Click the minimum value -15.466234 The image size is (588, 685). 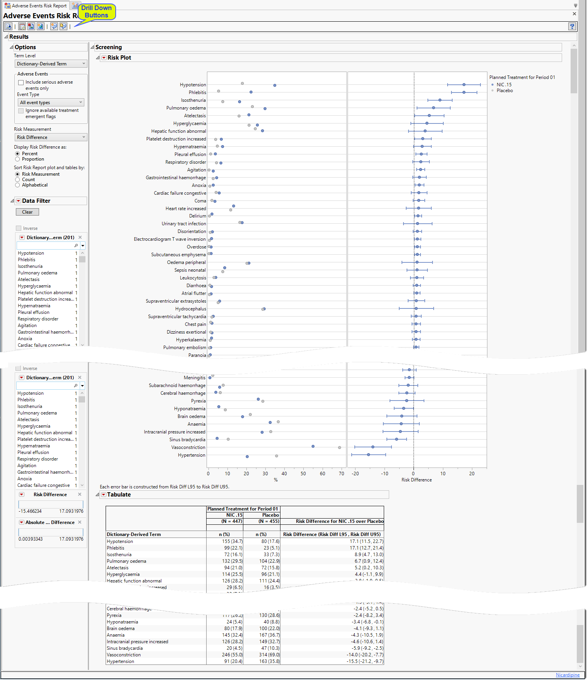pyautogui.click(x=30, y=511)
